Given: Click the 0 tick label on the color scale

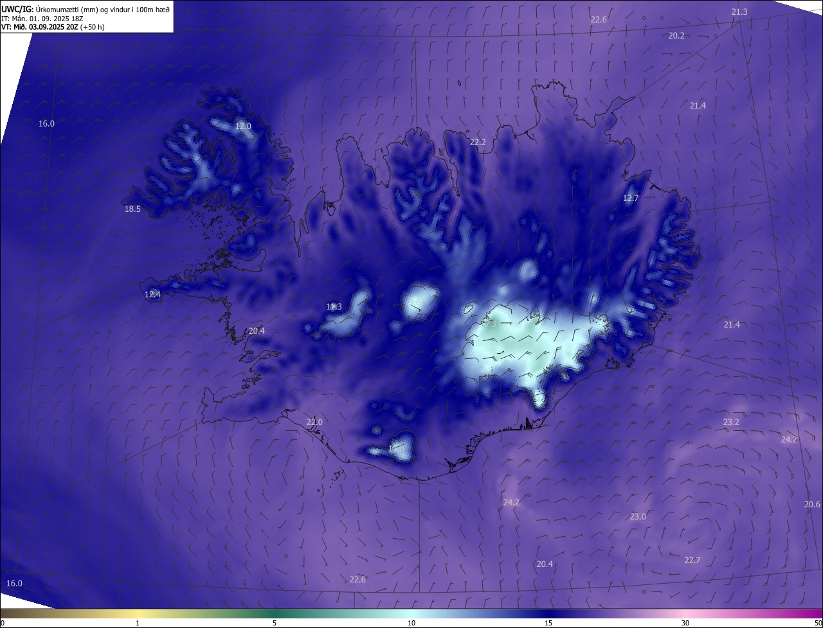Looking at the screenshot, I should [3, 623].
